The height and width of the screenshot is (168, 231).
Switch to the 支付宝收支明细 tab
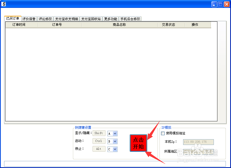(x=66, y=19)
